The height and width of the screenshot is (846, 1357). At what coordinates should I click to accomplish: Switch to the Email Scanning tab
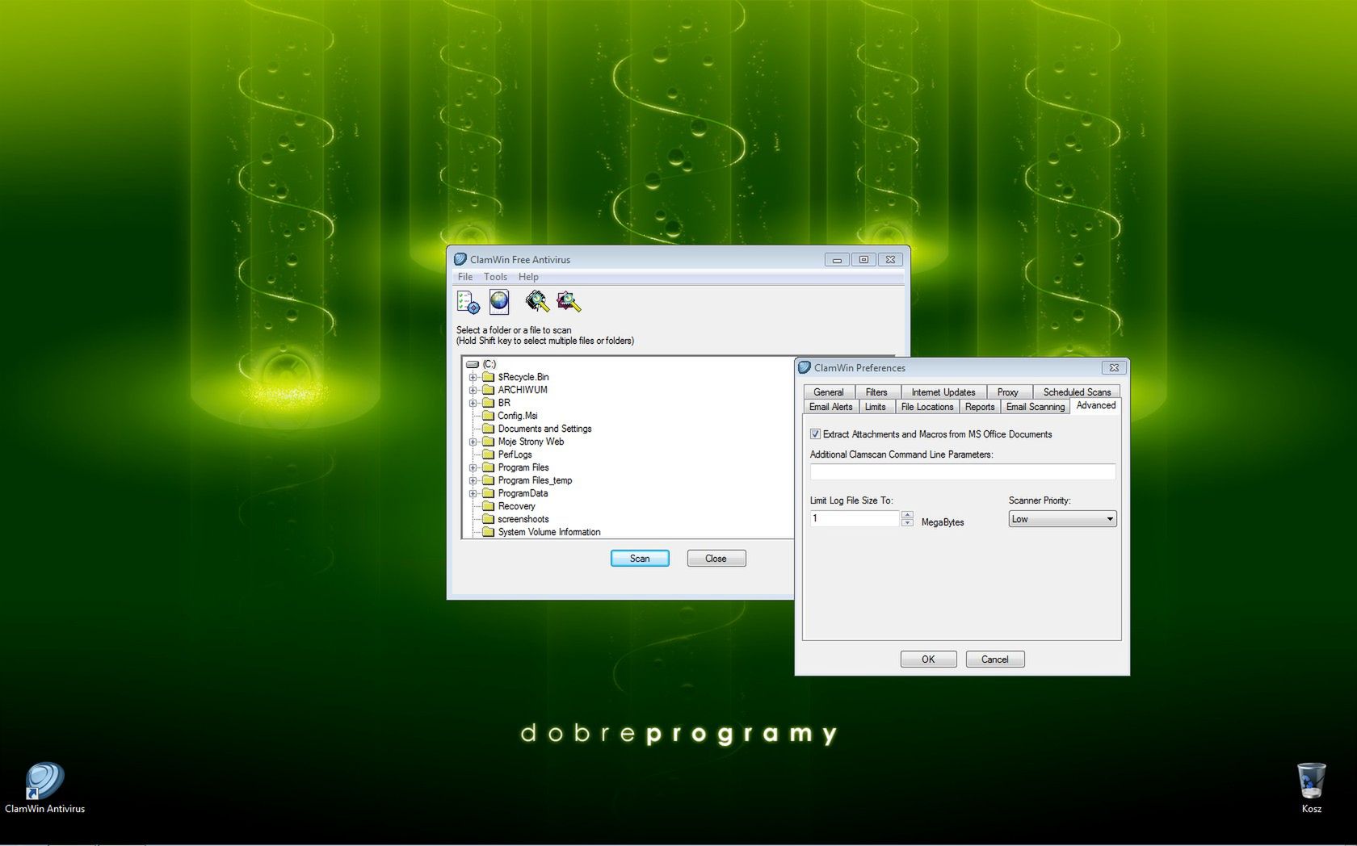pyautogui.click(x=1036, y=407)
